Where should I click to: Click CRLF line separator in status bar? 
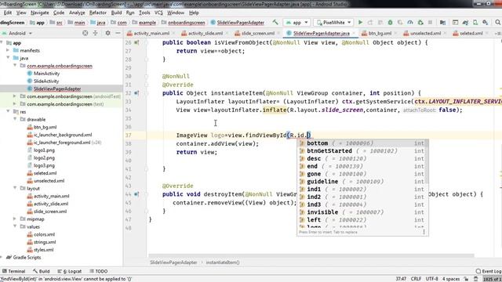[x=416, y=279]
